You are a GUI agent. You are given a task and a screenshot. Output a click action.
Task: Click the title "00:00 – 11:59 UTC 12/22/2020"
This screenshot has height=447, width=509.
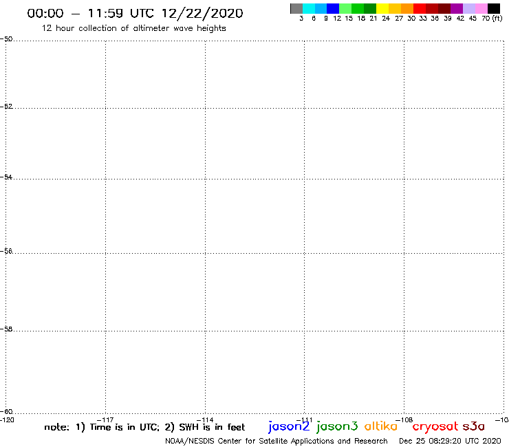[x=135, y=13]
